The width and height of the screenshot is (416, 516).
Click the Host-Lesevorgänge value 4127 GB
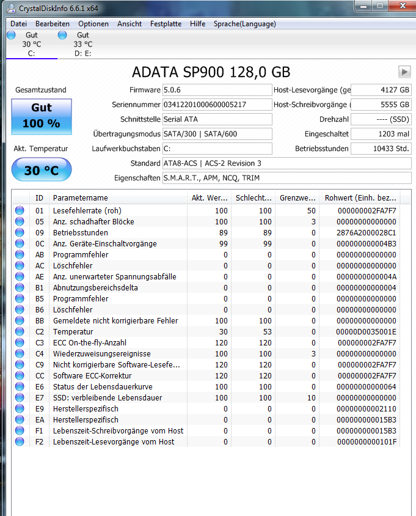click(381, 90)
